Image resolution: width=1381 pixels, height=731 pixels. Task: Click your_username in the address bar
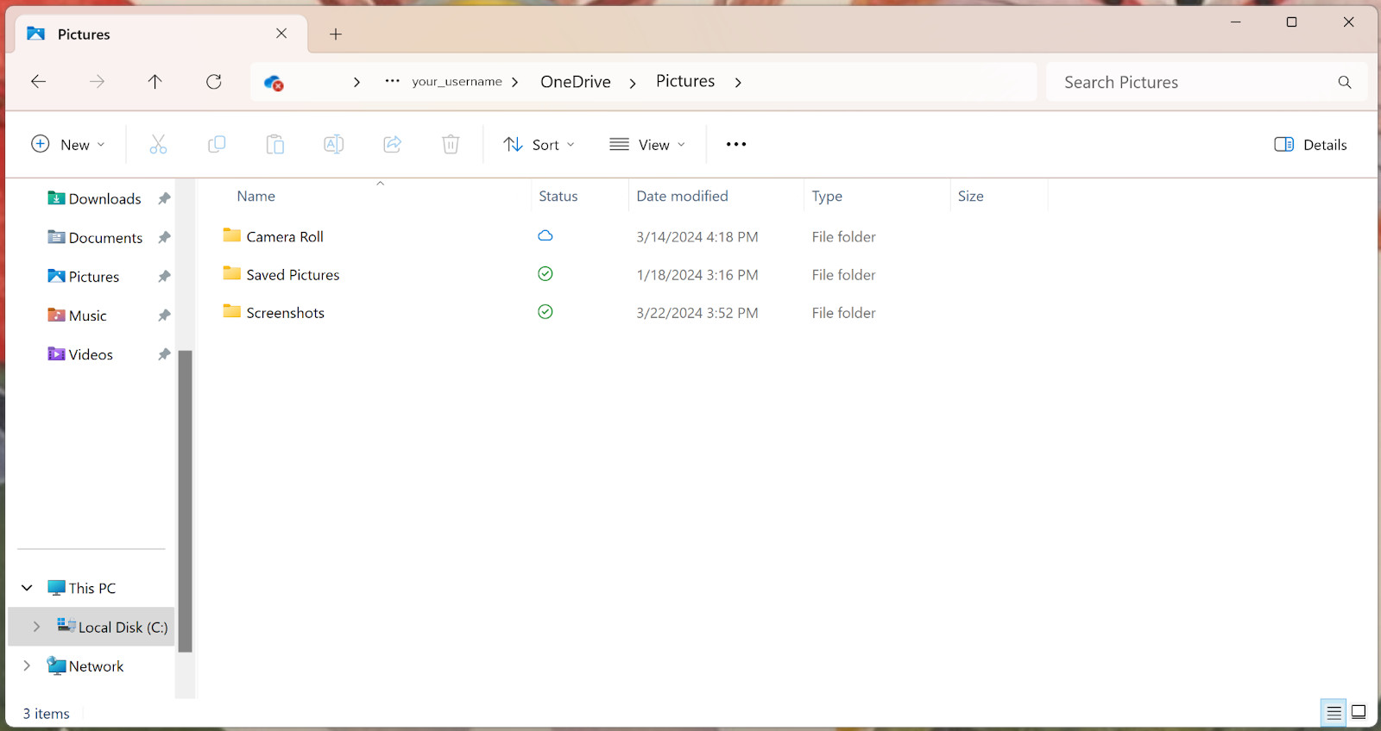pos(457,82)
